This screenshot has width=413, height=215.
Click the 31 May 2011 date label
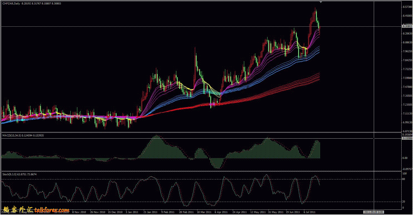tap(275, 212)
